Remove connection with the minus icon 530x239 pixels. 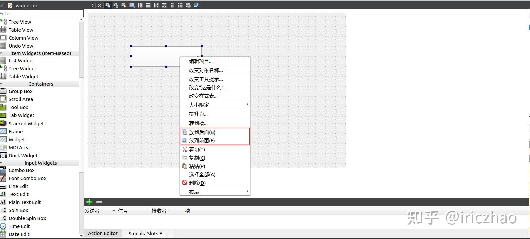(99, 202)
